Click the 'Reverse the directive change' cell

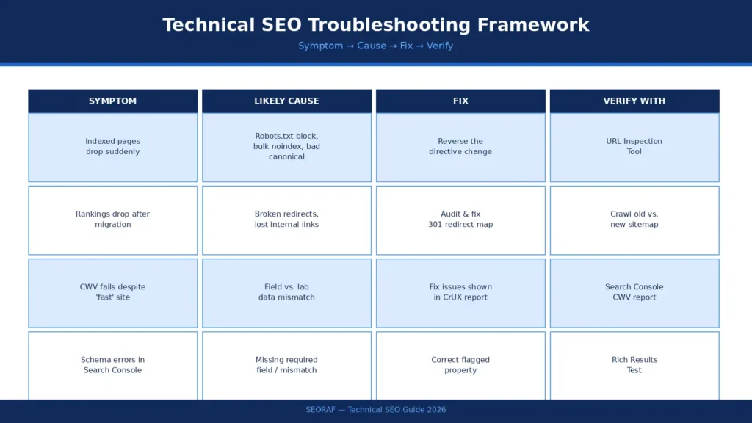pos(460,147)
